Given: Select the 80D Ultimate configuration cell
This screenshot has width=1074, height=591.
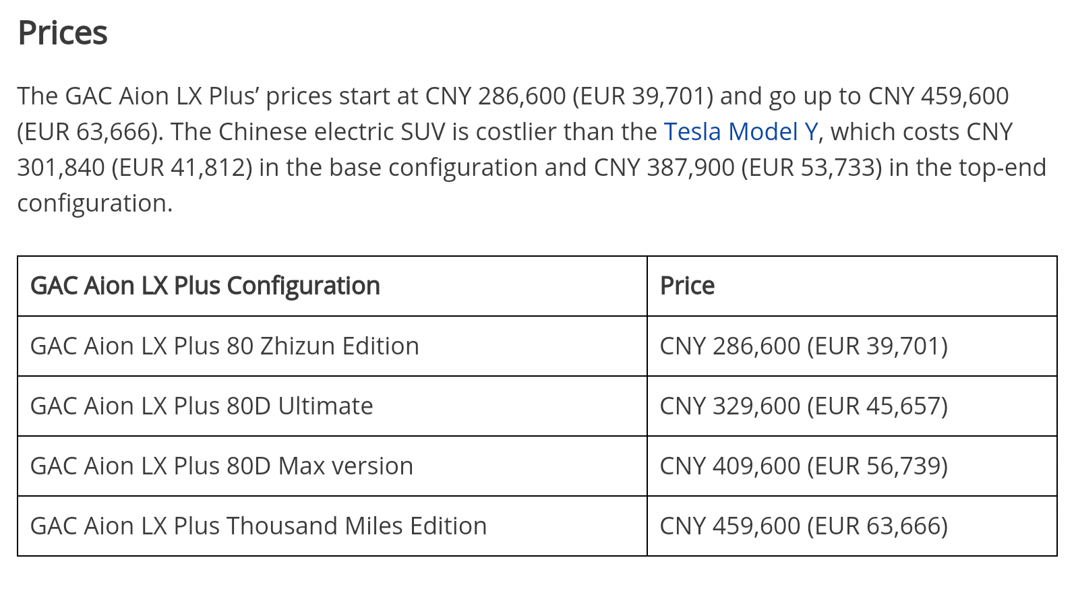Looking at the screenshot, I should coord(202,406).
